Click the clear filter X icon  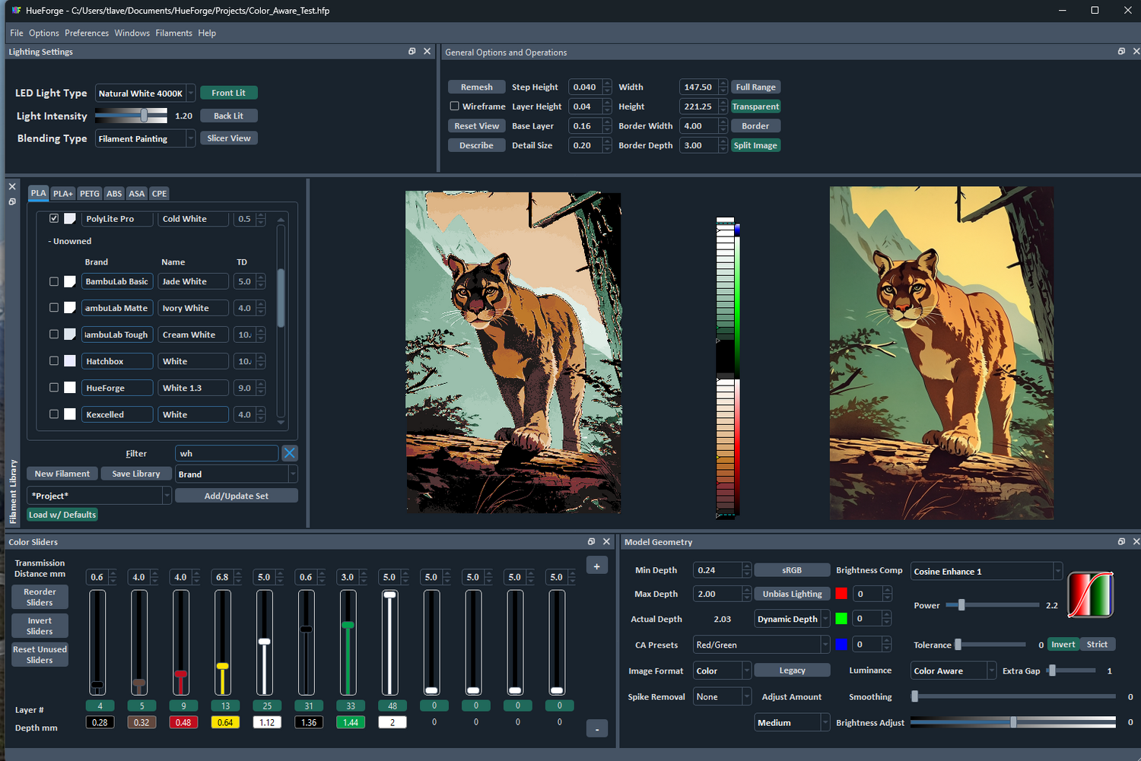(290, 453)
